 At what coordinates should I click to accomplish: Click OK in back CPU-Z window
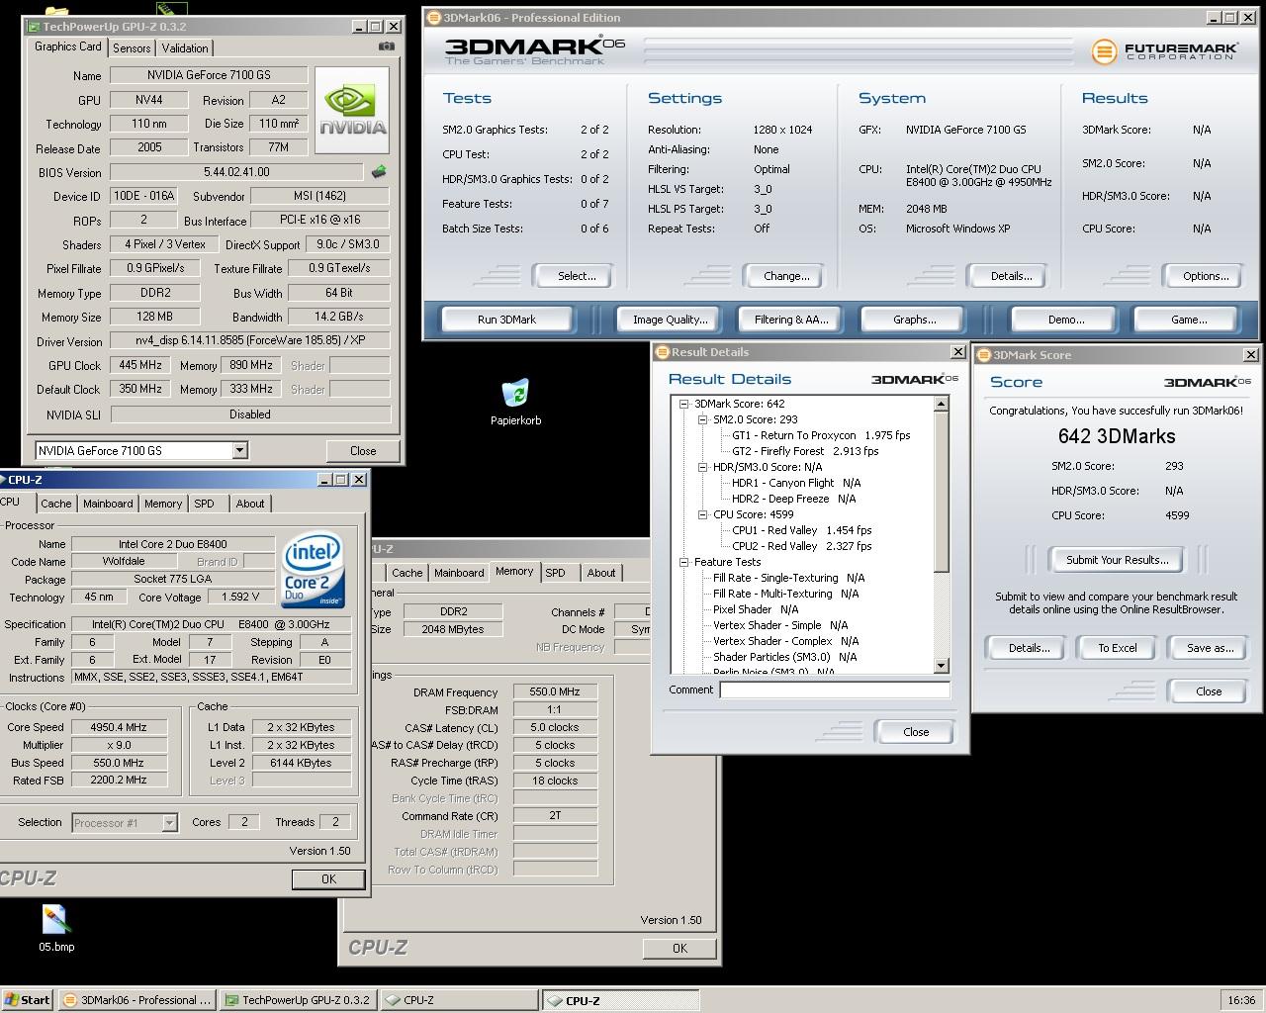pos(679,948)
